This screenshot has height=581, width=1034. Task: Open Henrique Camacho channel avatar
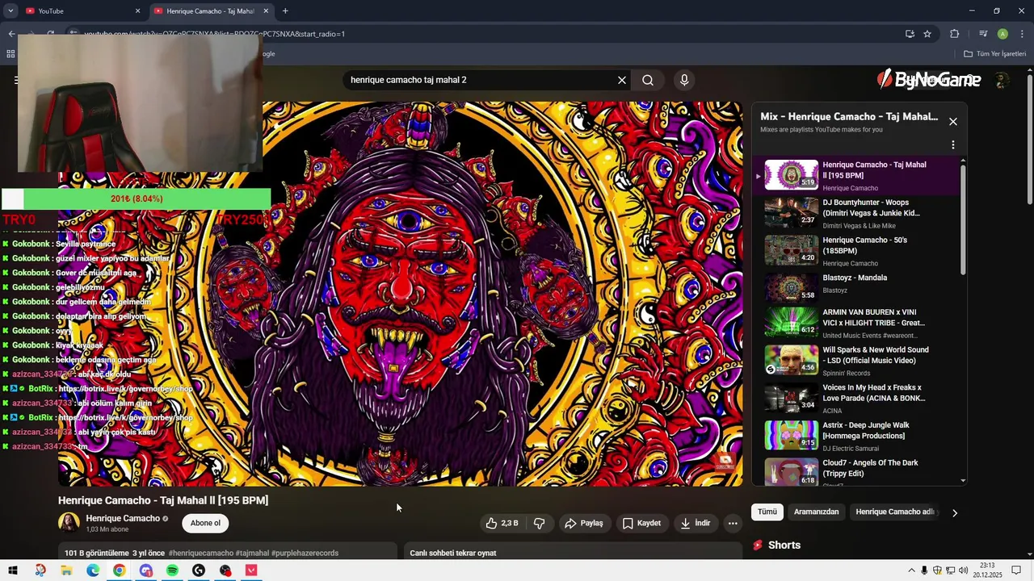69,523
